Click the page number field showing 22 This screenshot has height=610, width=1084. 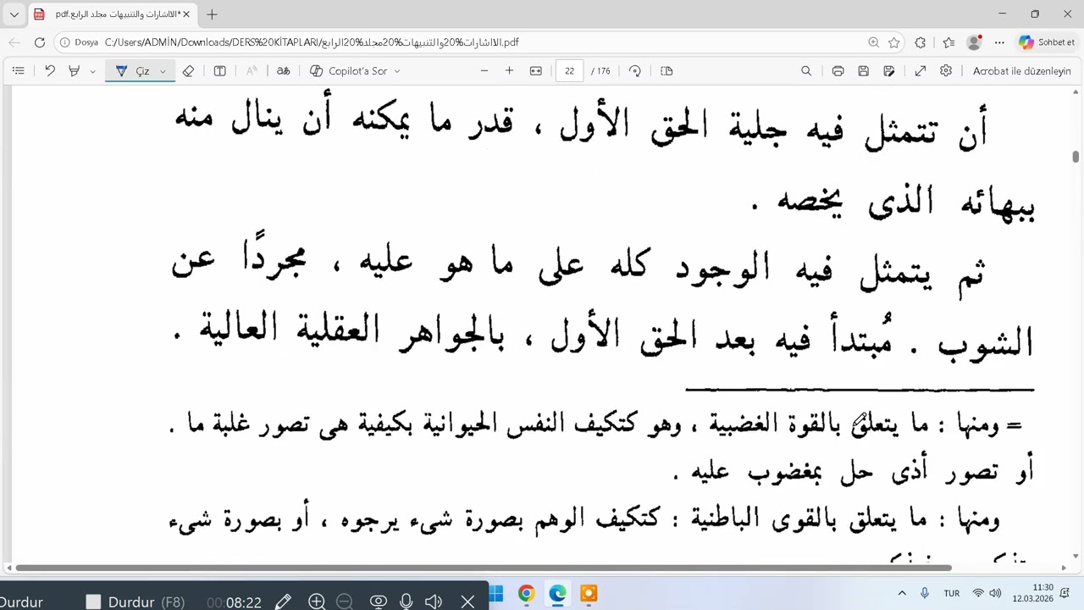point(569,71)
